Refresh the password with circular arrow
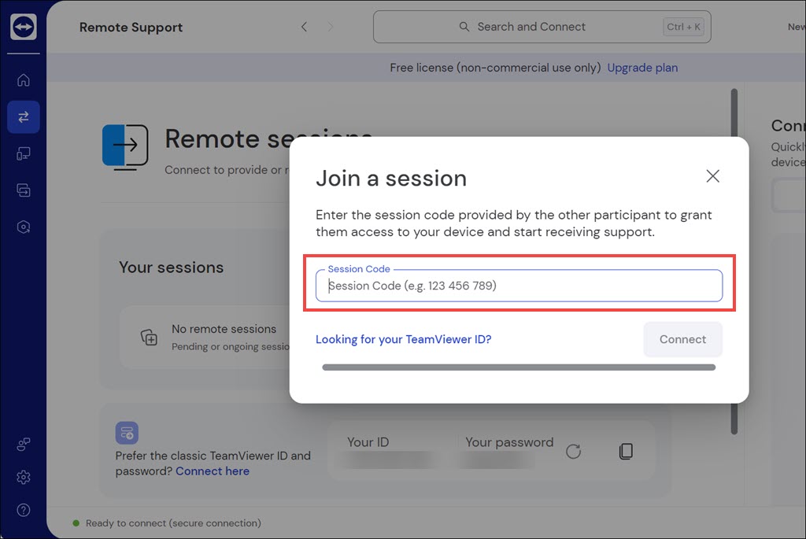This screenshot has width=806, height=539. (573, 451)
